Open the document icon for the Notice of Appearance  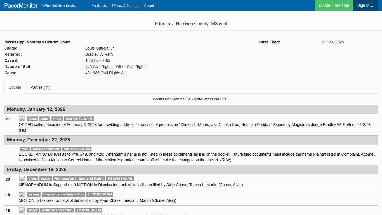[x=22, y=210]
